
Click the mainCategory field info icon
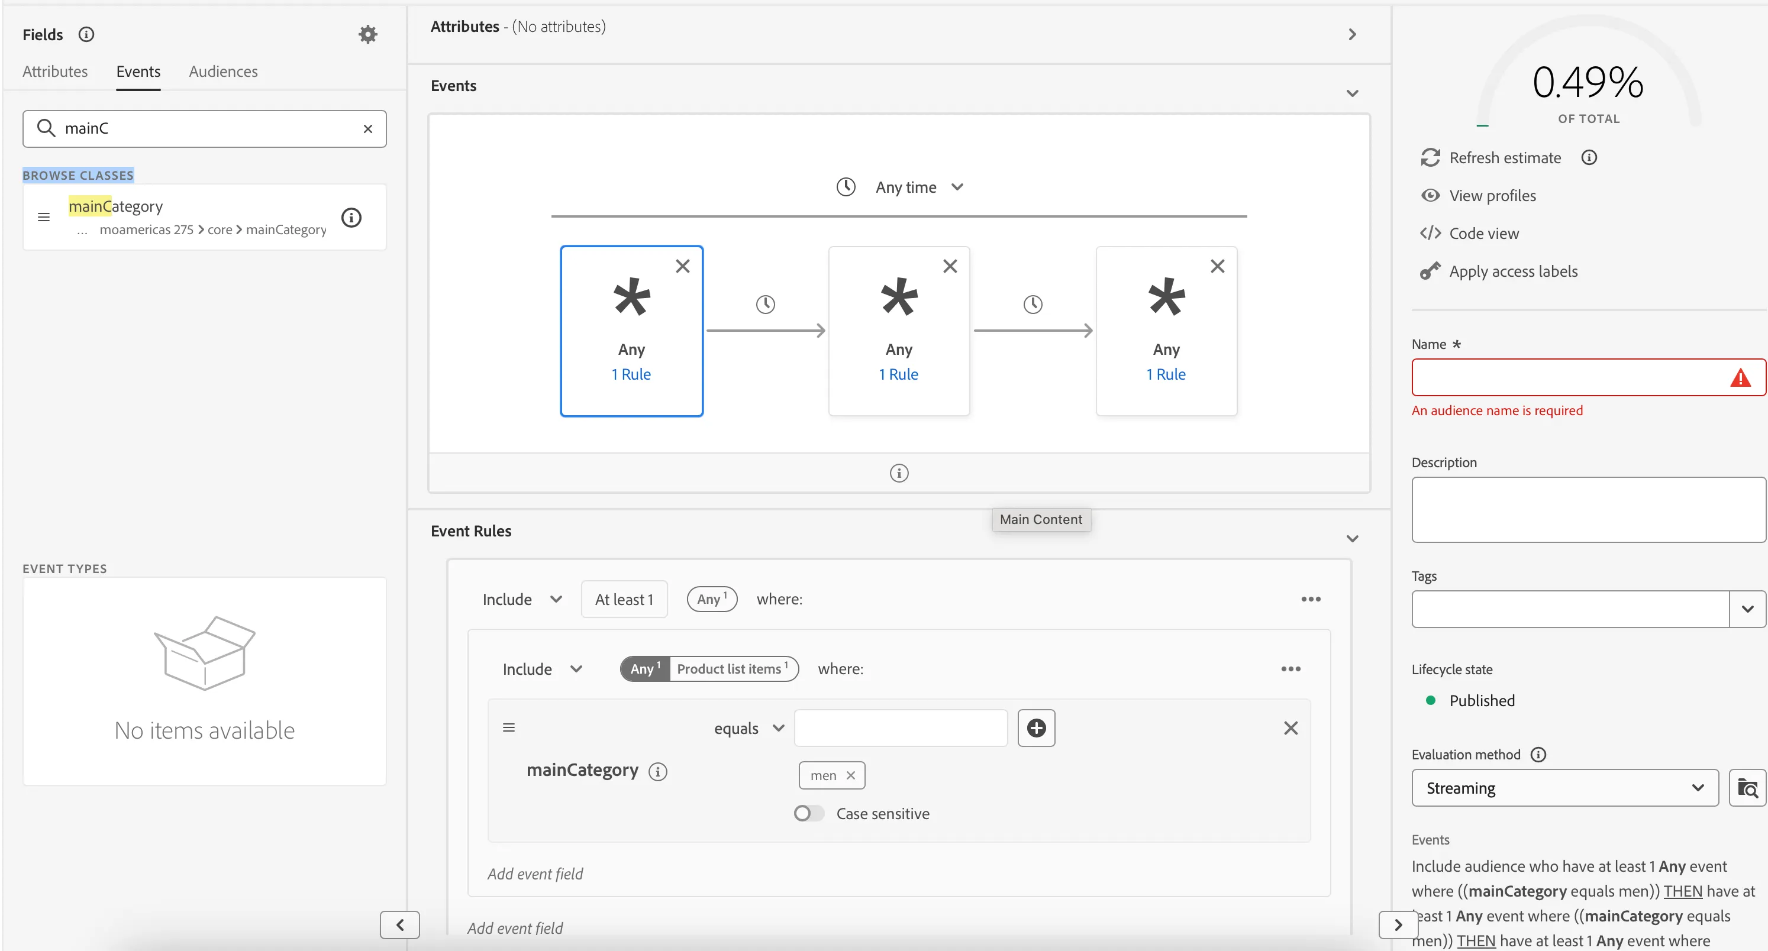[x=351, y=218]
